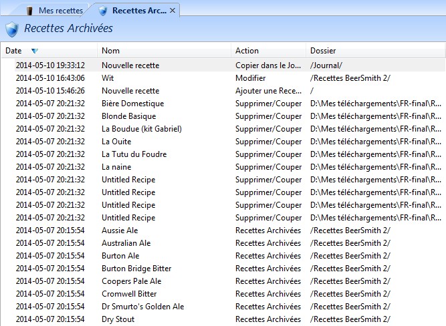Toggle the sort arrow in Date column

coord(35,51)
